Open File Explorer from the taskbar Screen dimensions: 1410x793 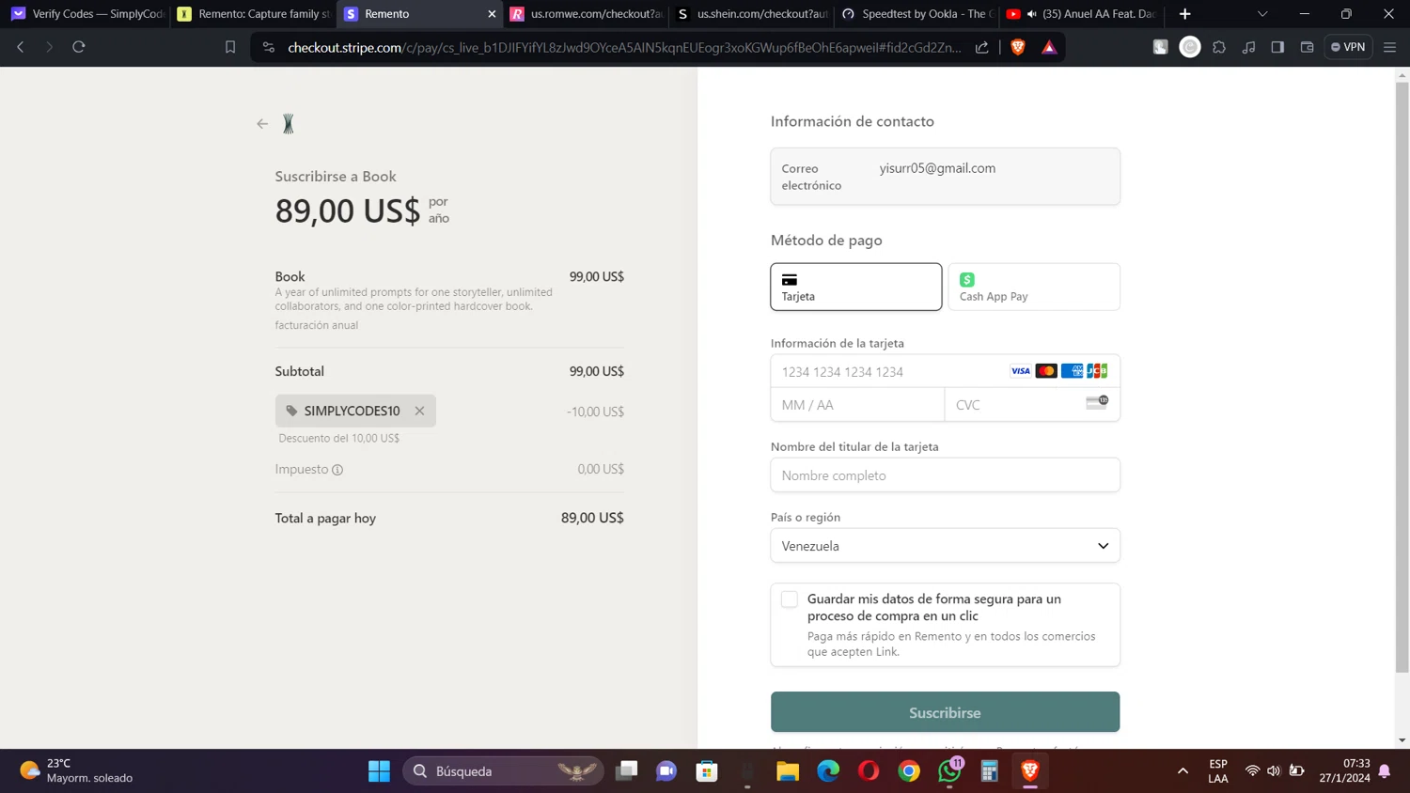tap(788, 771)
